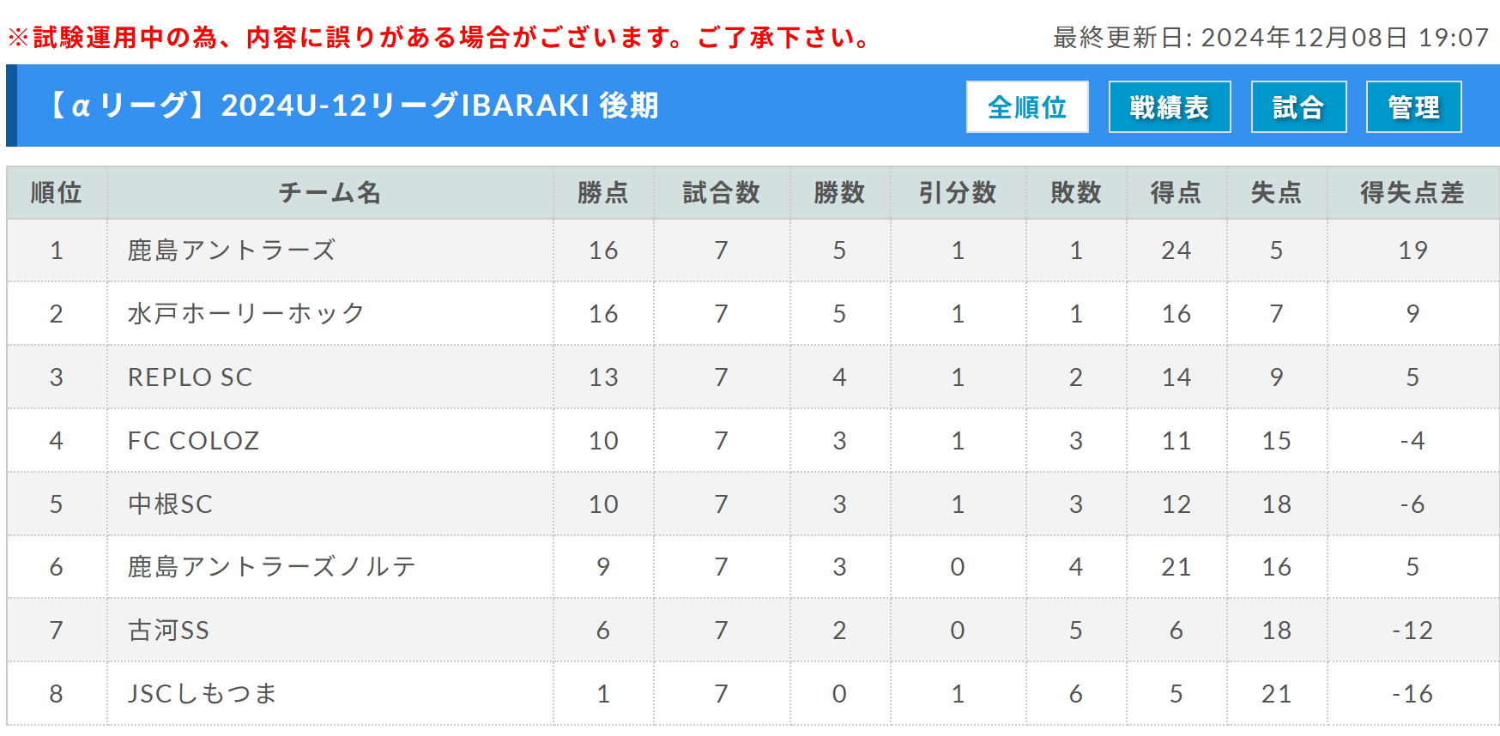Click the チーム名 column header
Screen dimensions: 1500x736
point(330,193)
